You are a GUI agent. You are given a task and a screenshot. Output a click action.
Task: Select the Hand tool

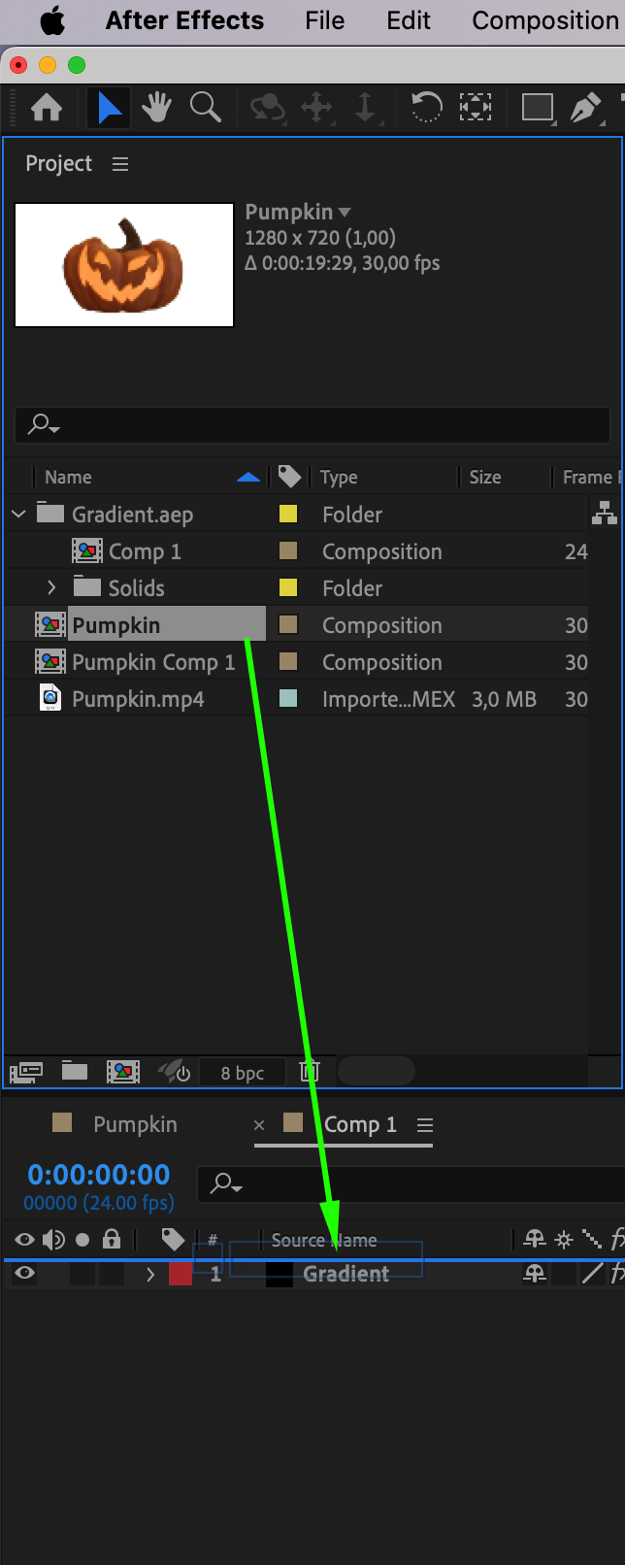click(156, 108)
